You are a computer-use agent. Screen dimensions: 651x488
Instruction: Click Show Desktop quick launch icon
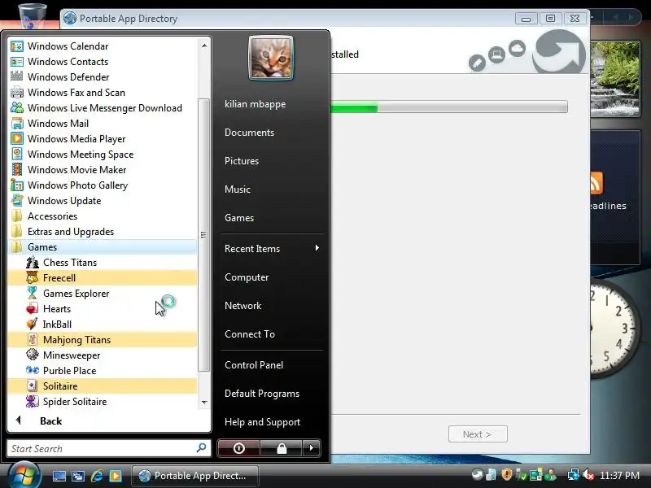point(59,476)
